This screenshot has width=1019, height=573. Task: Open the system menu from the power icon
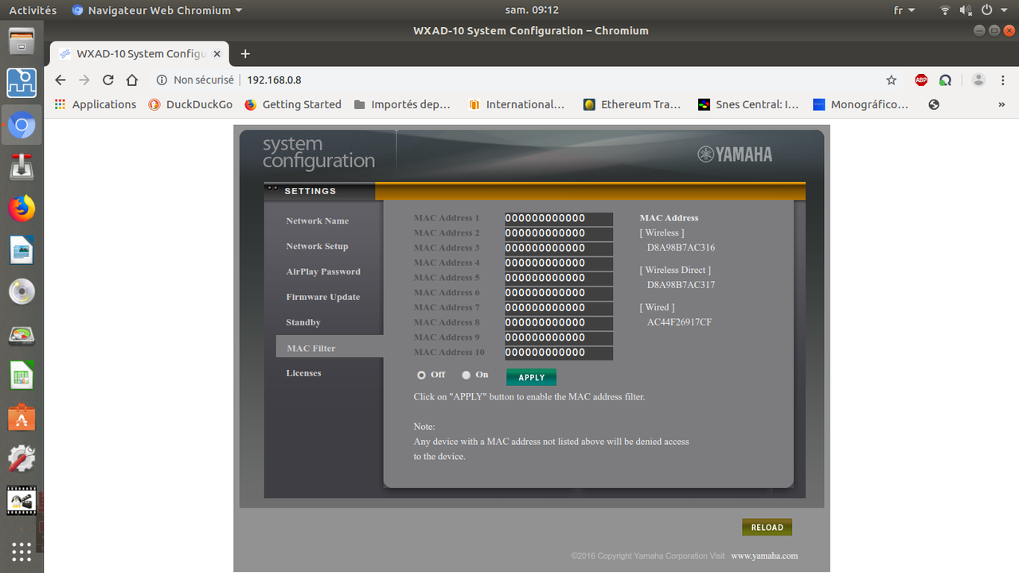coord(987,10)
